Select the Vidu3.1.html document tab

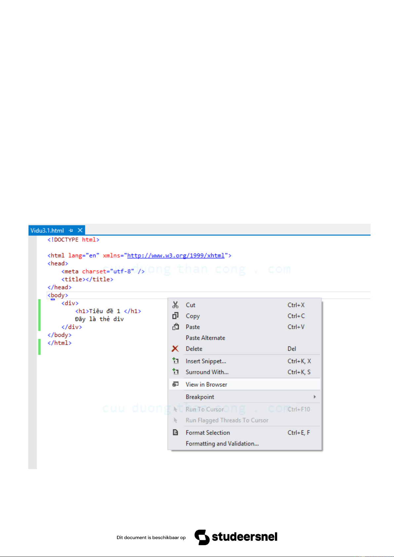47,230
